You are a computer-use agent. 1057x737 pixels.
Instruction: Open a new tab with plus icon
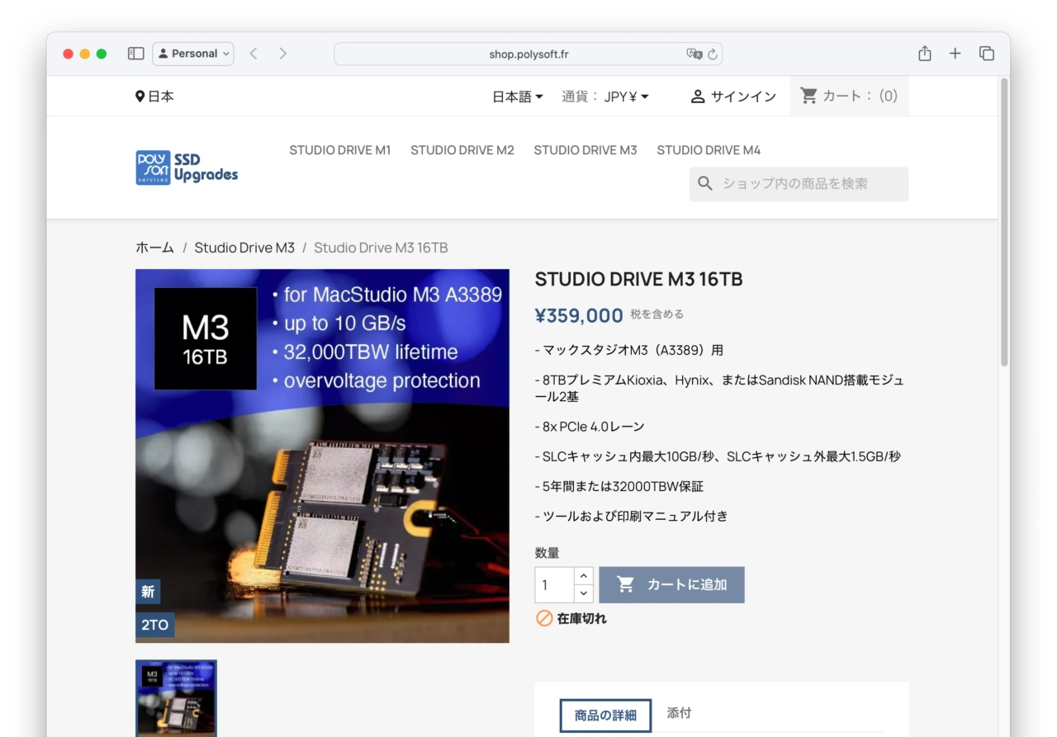pos(955,54)
